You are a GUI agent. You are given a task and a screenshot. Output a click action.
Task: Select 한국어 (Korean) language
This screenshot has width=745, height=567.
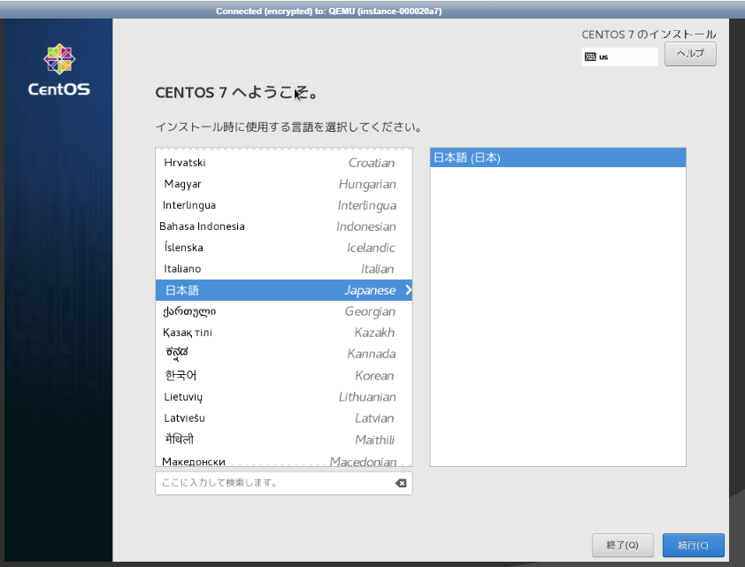point(284,376)
